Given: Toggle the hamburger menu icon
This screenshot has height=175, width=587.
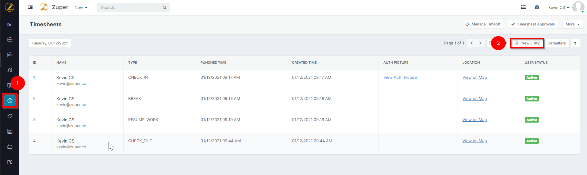Looking at the screenshot, I should [x=30, y=7].
